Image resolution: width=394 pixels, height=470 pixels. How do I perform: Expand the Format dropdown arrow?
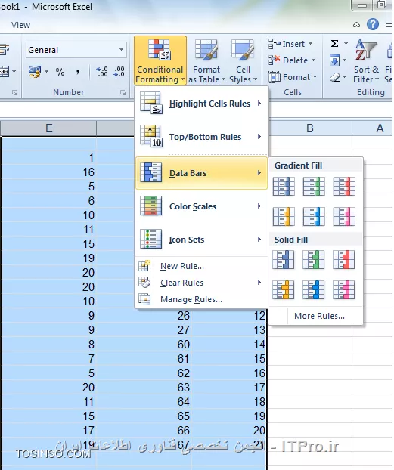pyautogui.click(x=315, y=77)
